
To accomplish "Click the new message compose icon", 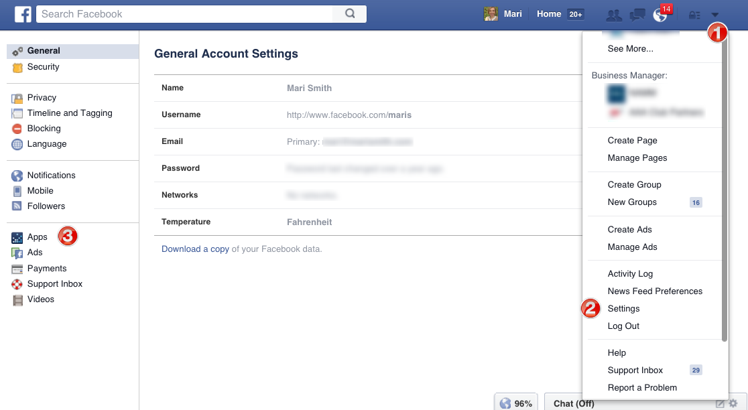I will click(720, 404).
